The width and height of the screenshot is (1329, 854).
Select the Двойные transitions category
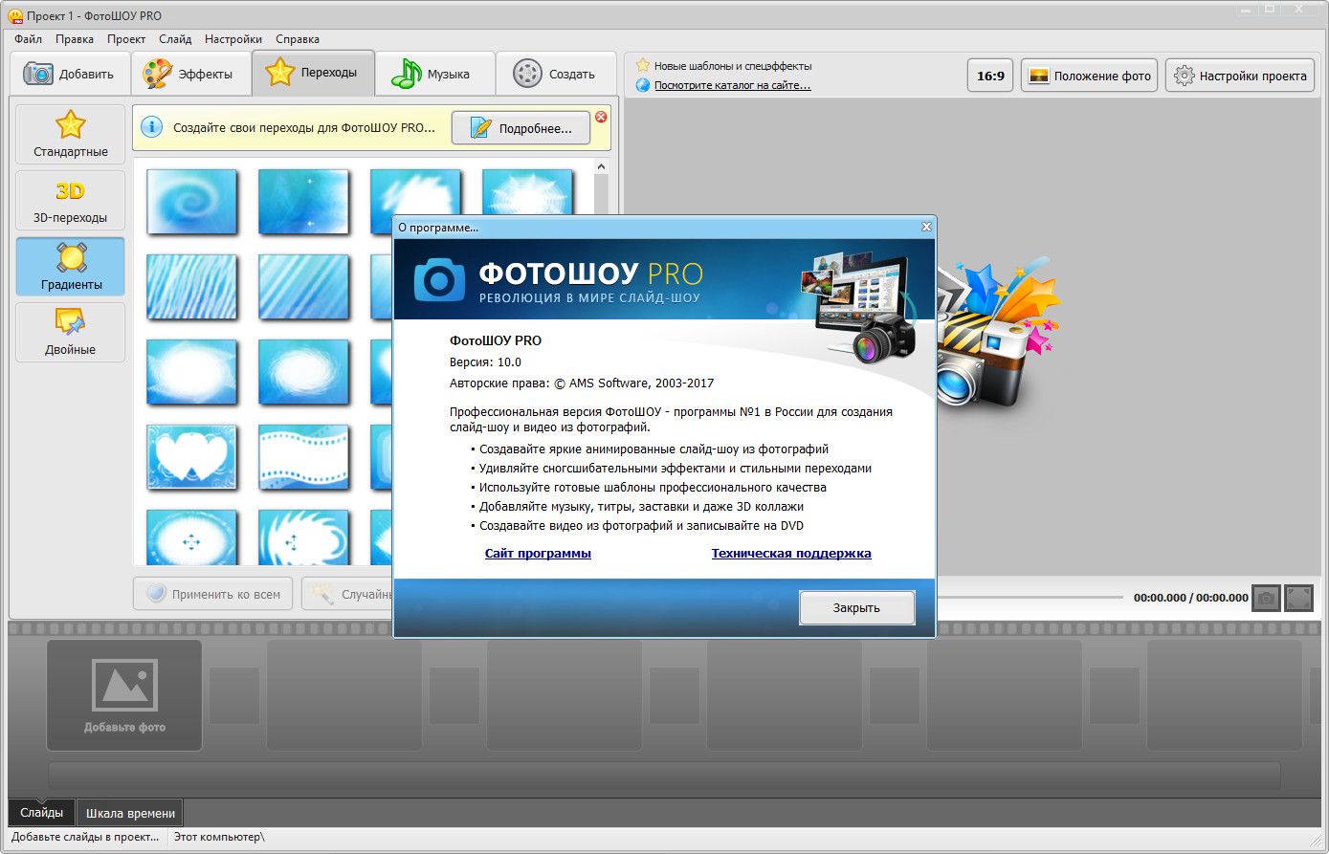pos(71,332)
